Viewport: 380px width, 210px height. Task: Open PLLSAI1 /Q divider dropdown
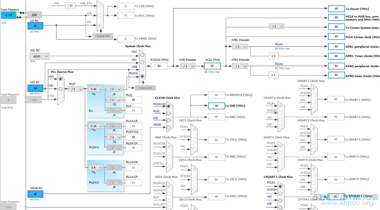(x=114, y=137)
